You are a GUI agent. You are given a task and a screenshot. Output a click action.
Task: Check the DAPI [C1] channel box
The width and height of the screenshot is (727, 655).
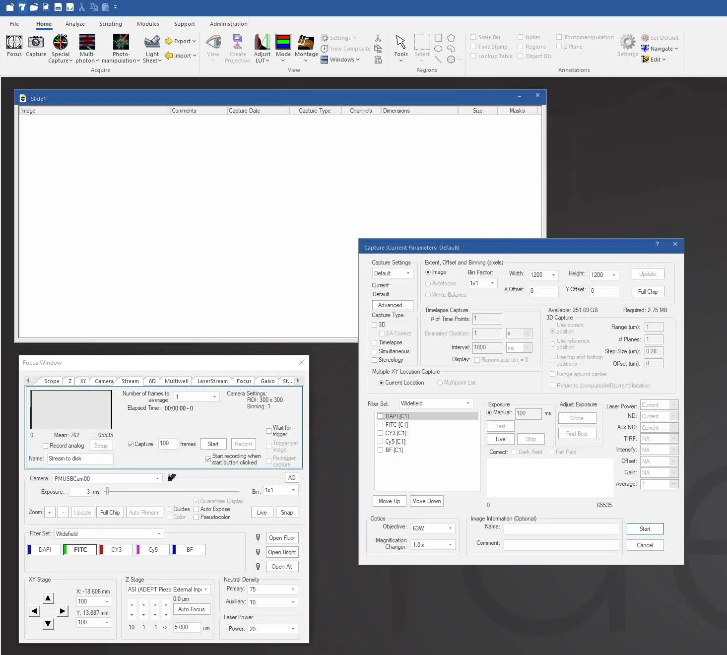pyautogui.click(x=381, y=416)
